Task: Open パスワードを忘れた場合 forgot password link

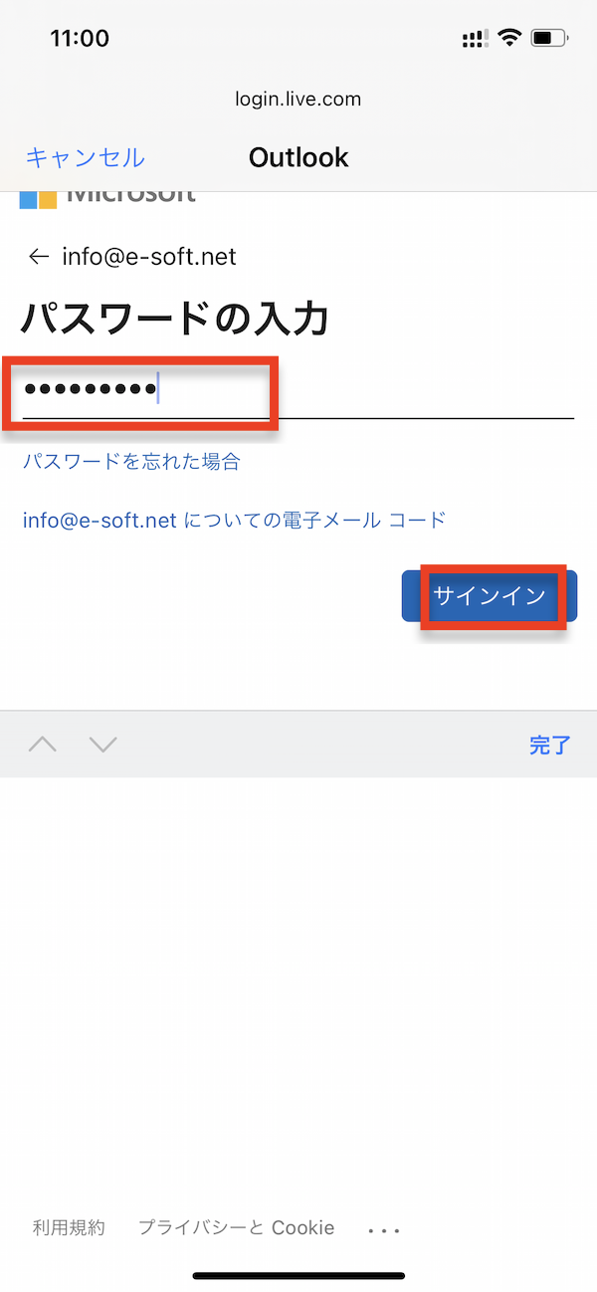Action: [x=131, y=462]
